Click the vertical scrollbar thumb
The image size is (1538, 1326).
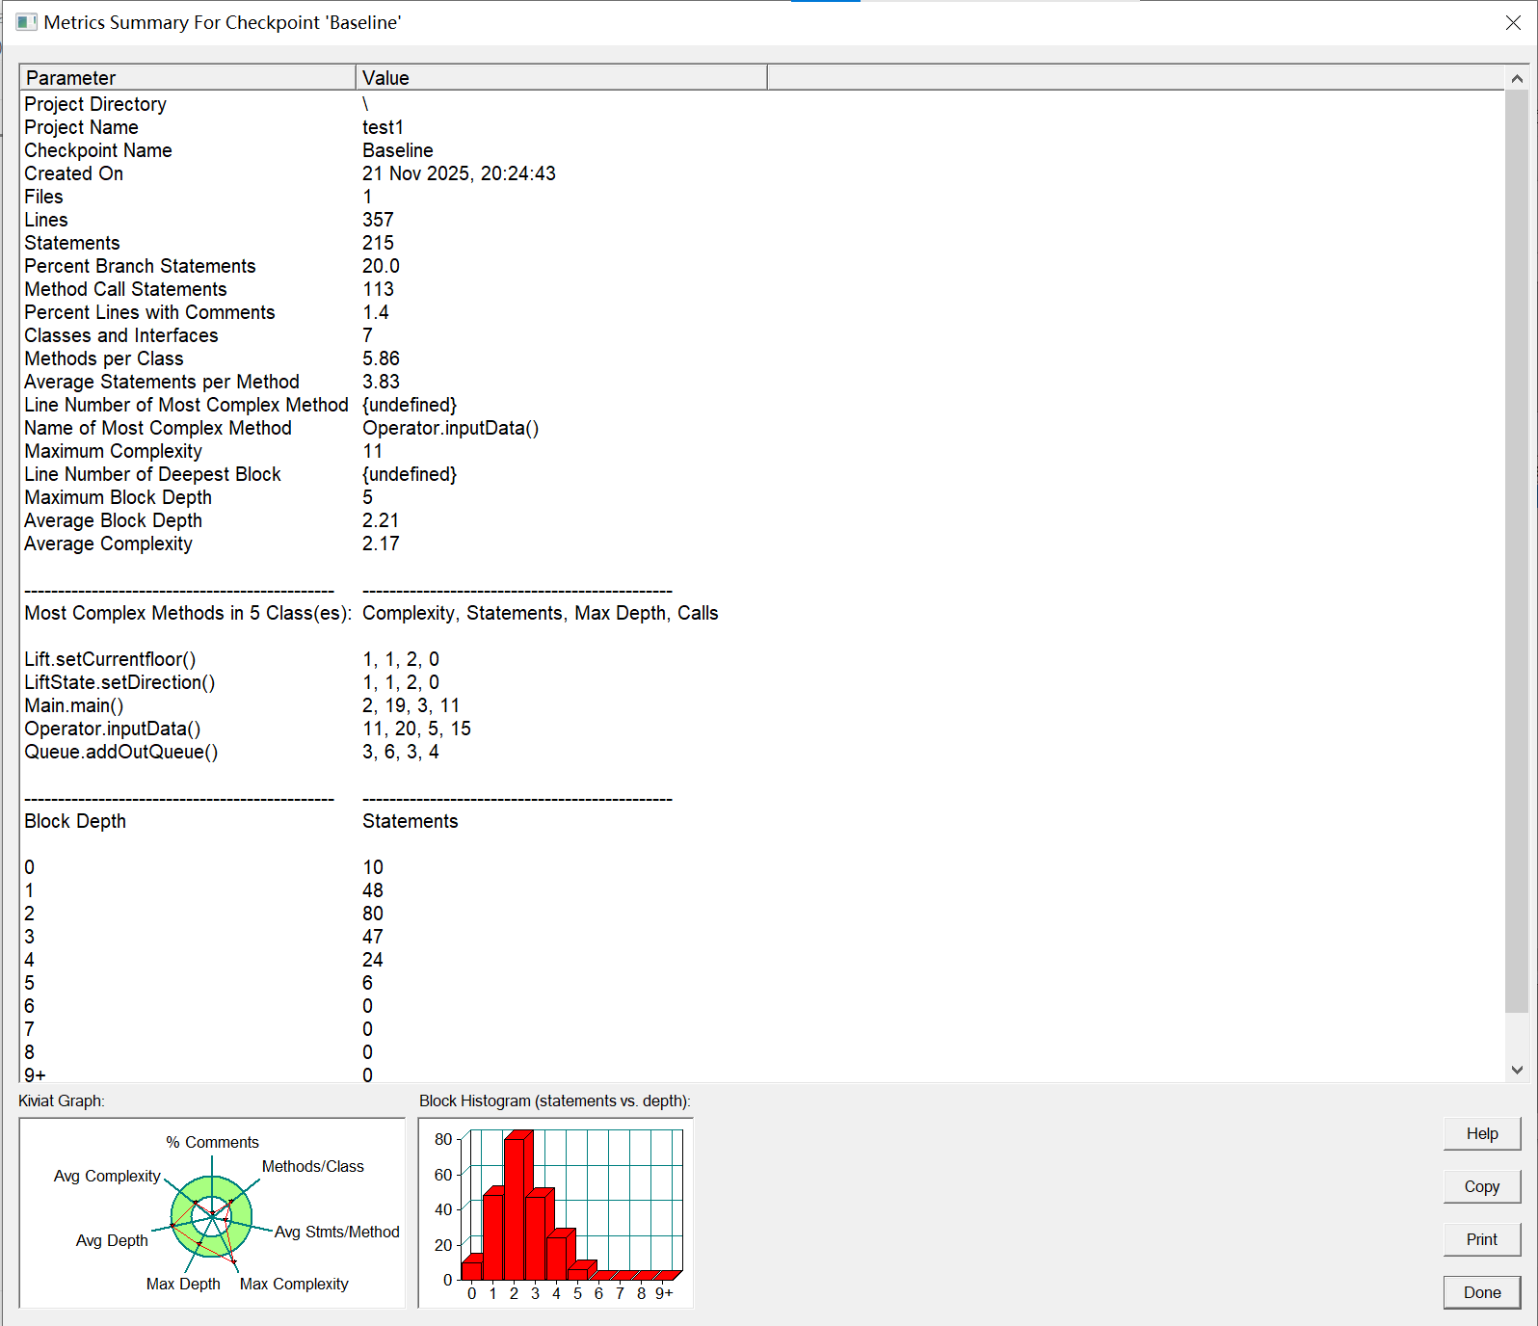click(x=1517, y=551)
